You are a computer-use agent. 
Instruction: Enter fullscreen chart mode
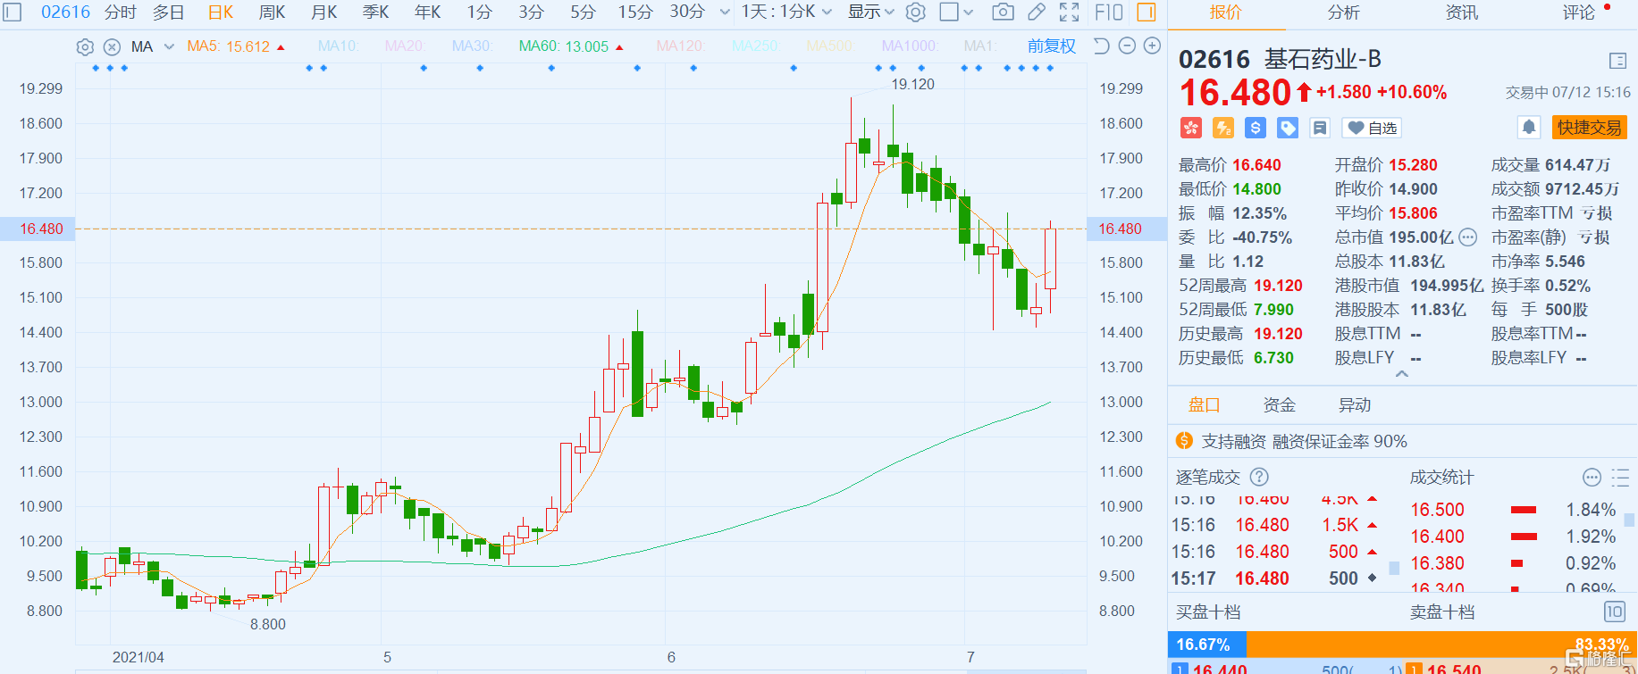pos(1070,12)
